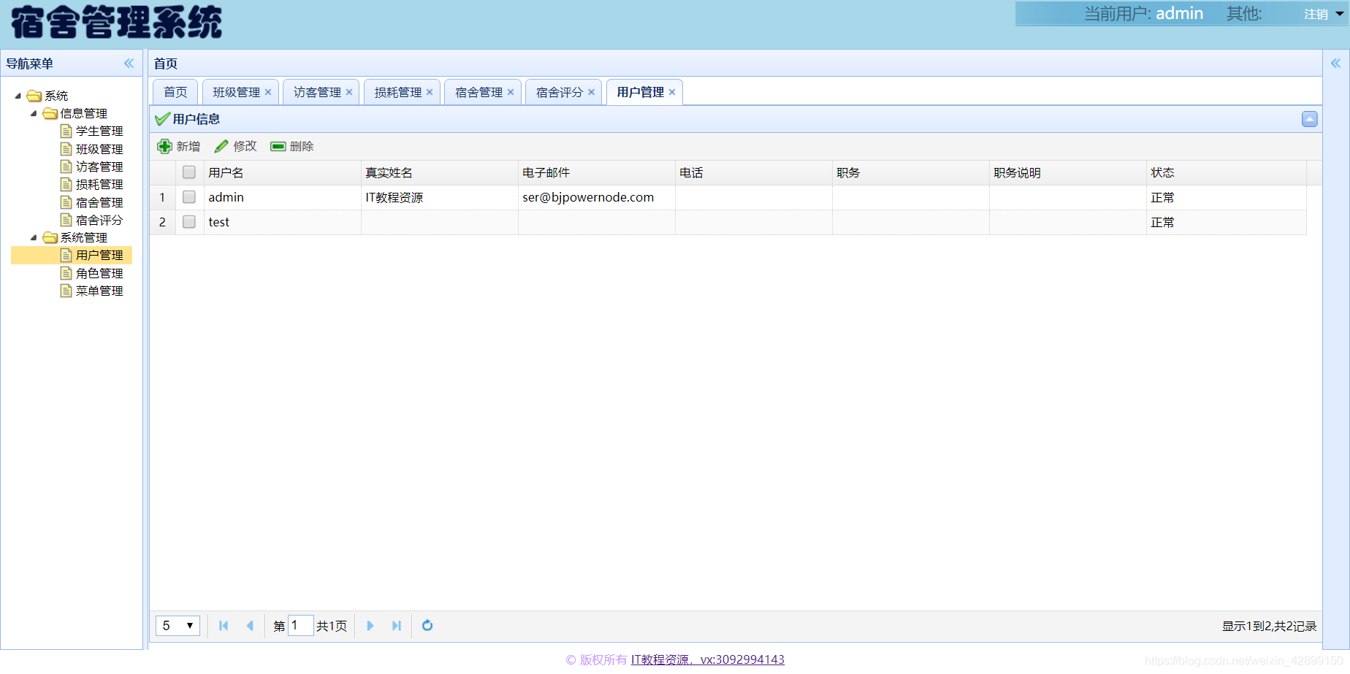Collapse the 导航菜单 sidebar with the double-arrow icon
The height and width of the screenshot is (674, 1350).
(129, 64)
